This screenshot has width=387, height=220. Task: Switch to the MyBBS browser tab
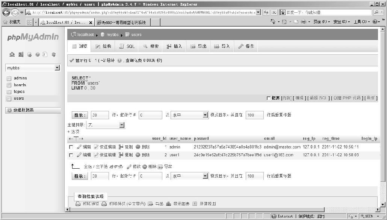point(122,22)
